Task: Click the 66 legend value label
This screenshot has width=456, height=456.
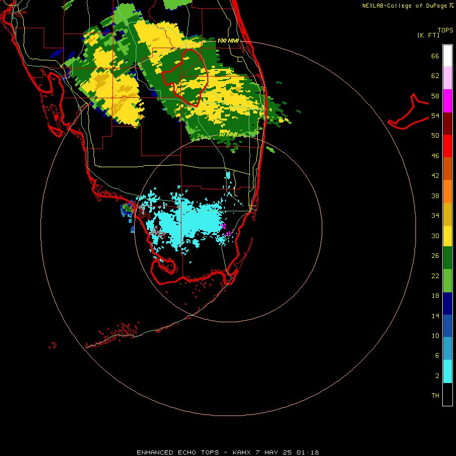Action: coord(435,56)
